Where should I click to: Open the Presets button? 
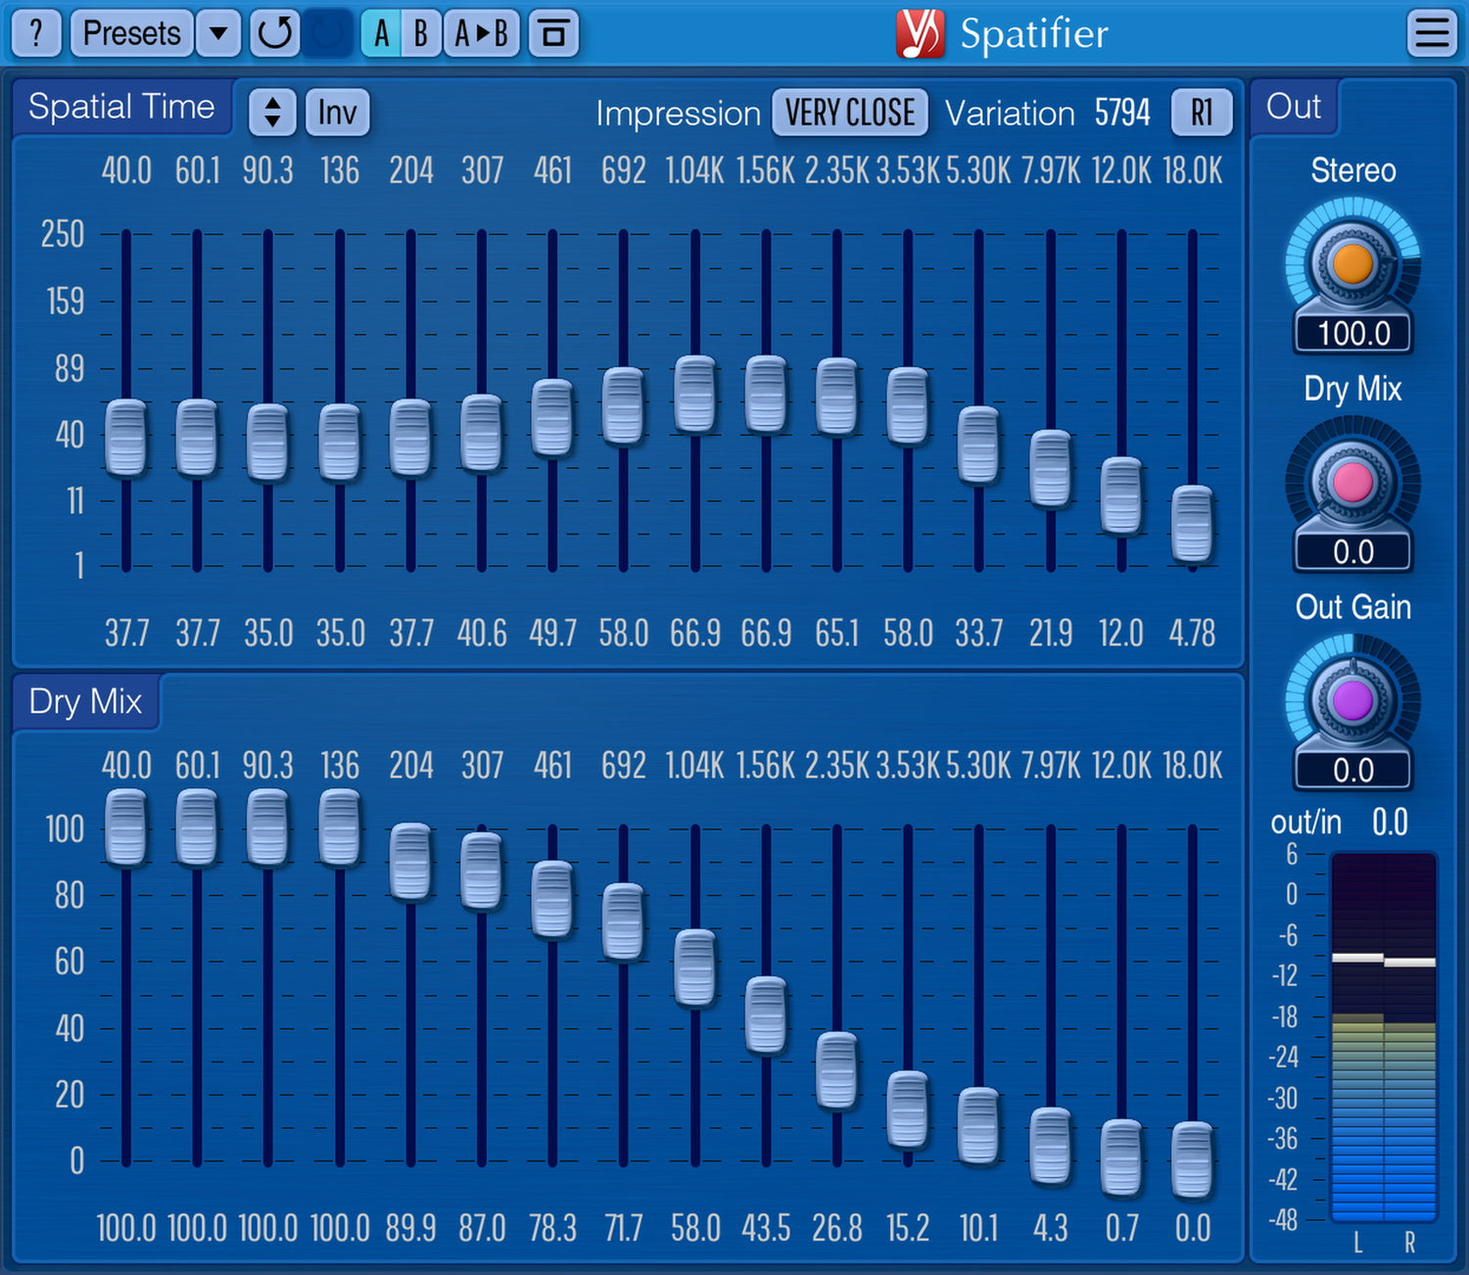point(132,33)
